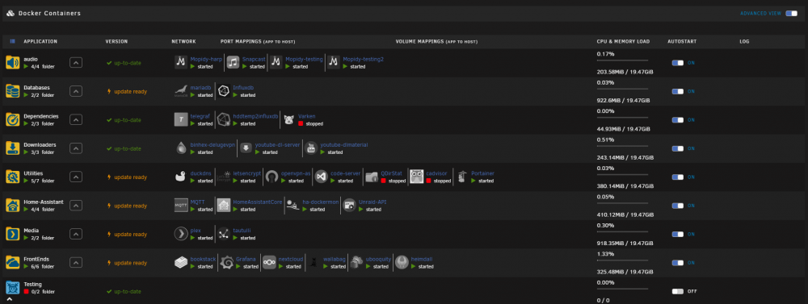The image size is (808, 304).
Task: Open the Mopidy-testing2 container link
Action: click(x=363, y=59)
